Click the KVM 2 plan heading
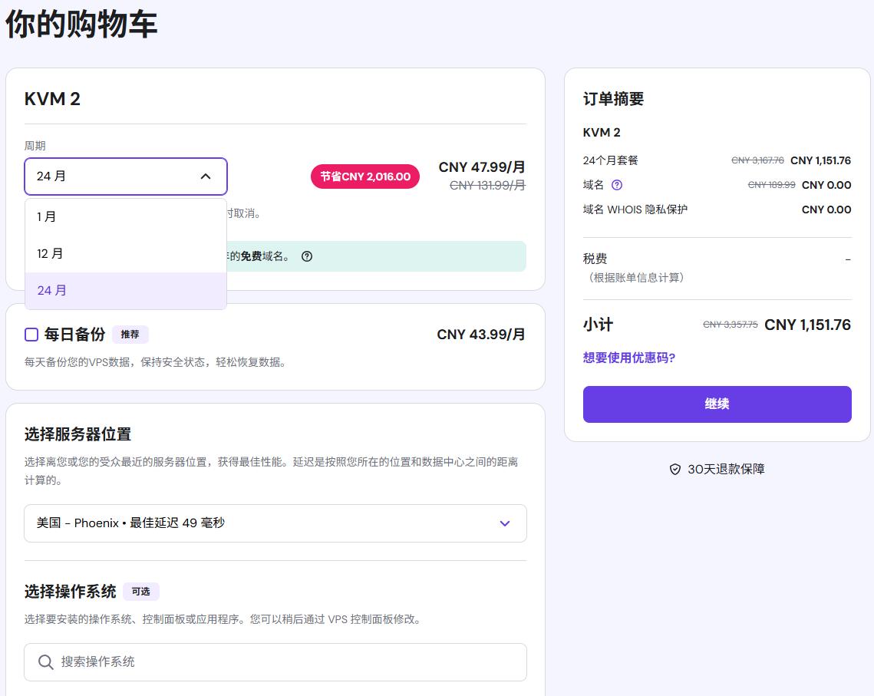 [52, 98]
